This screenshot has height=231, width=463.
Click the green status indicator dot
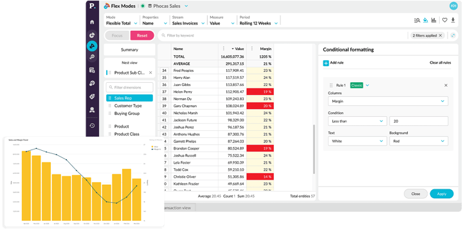click(x=143, y=6)
